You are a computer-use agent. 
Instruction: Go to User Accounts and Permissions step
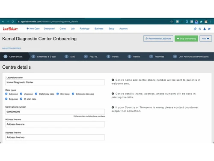click(193, 57)
